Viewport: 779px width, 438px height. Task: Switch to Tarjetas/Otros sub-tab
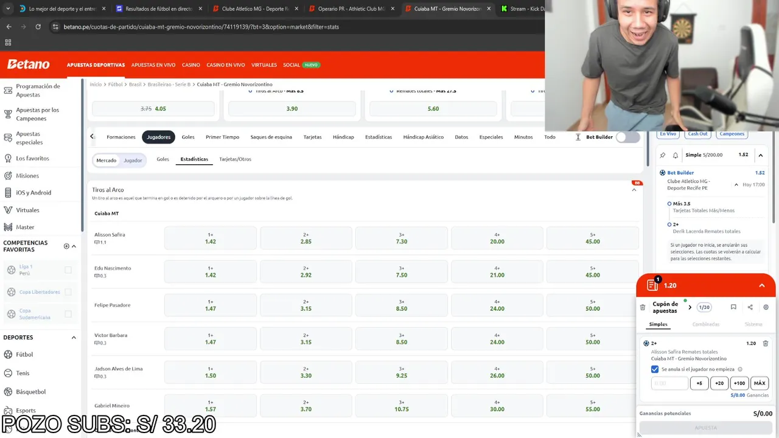tap(235, 159)
